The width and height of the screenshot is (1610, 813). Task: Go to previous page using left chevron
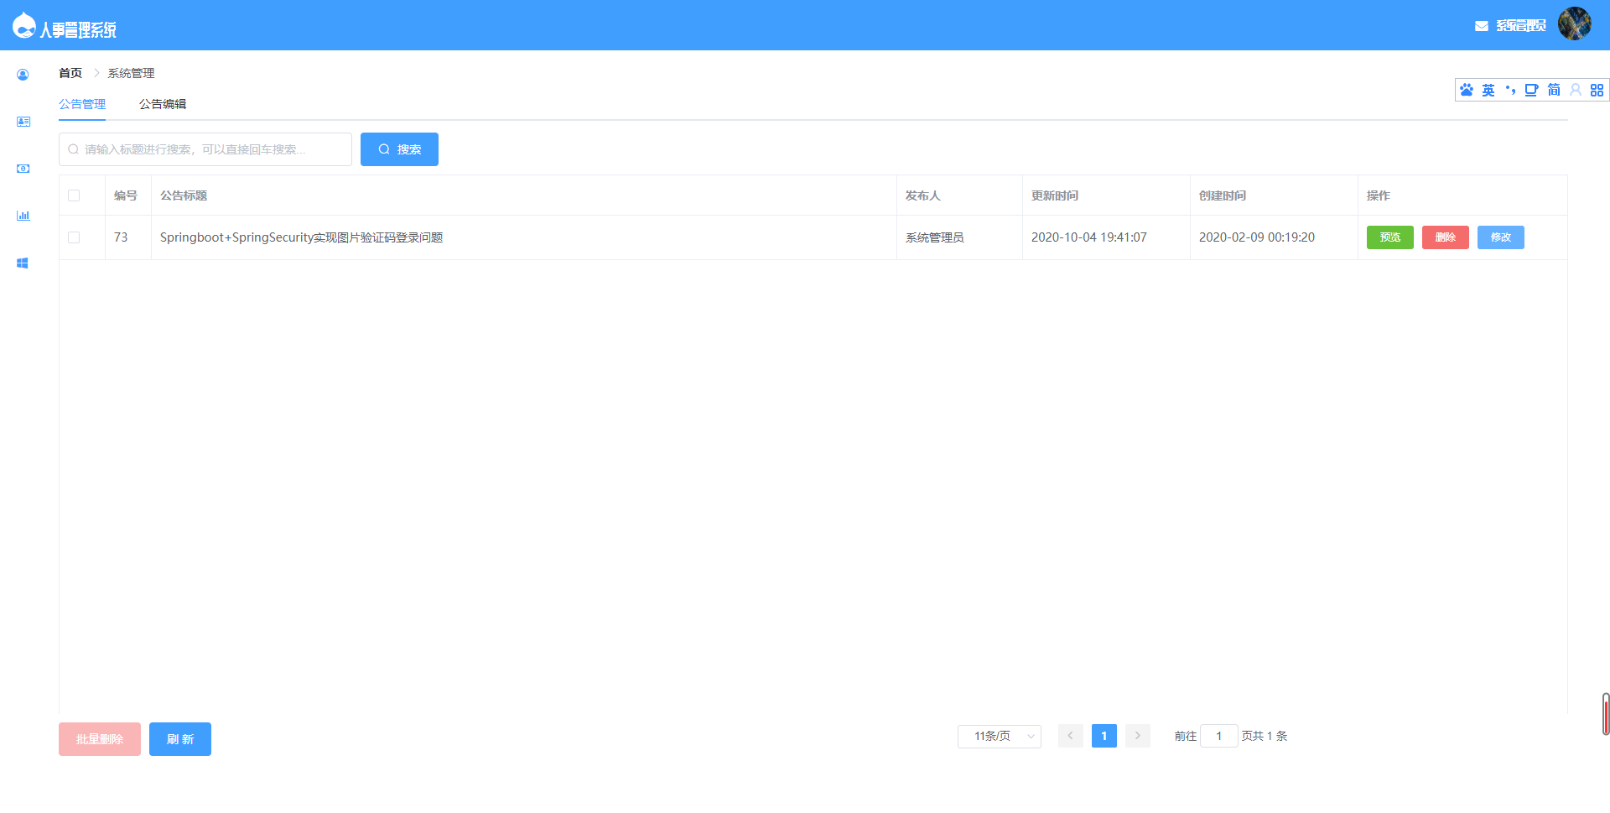[1070, 736]
